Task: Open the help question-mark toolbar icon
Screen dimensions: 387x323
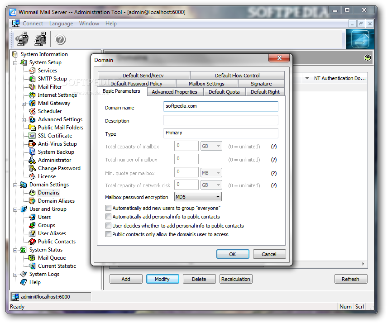Action: click(60, 39)
